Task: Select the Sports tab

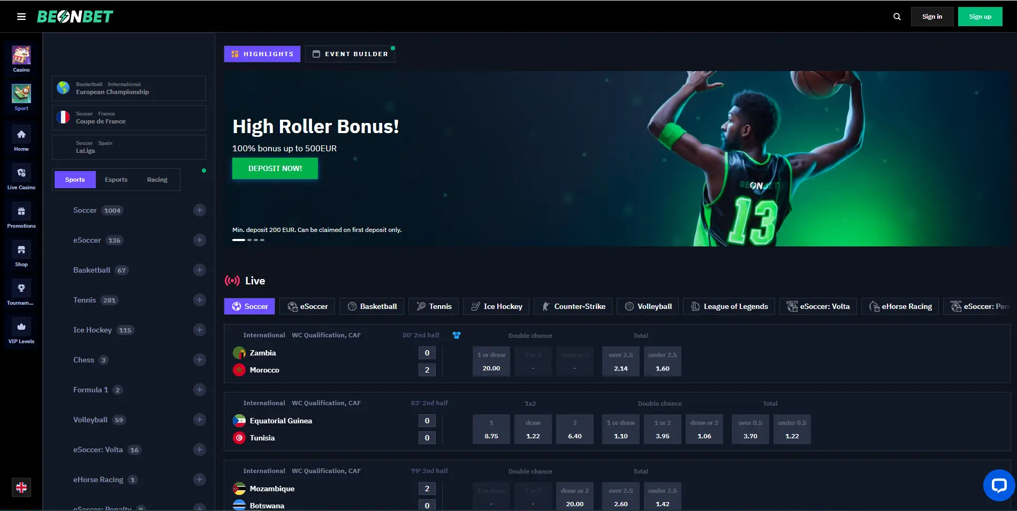Action: 75,180
